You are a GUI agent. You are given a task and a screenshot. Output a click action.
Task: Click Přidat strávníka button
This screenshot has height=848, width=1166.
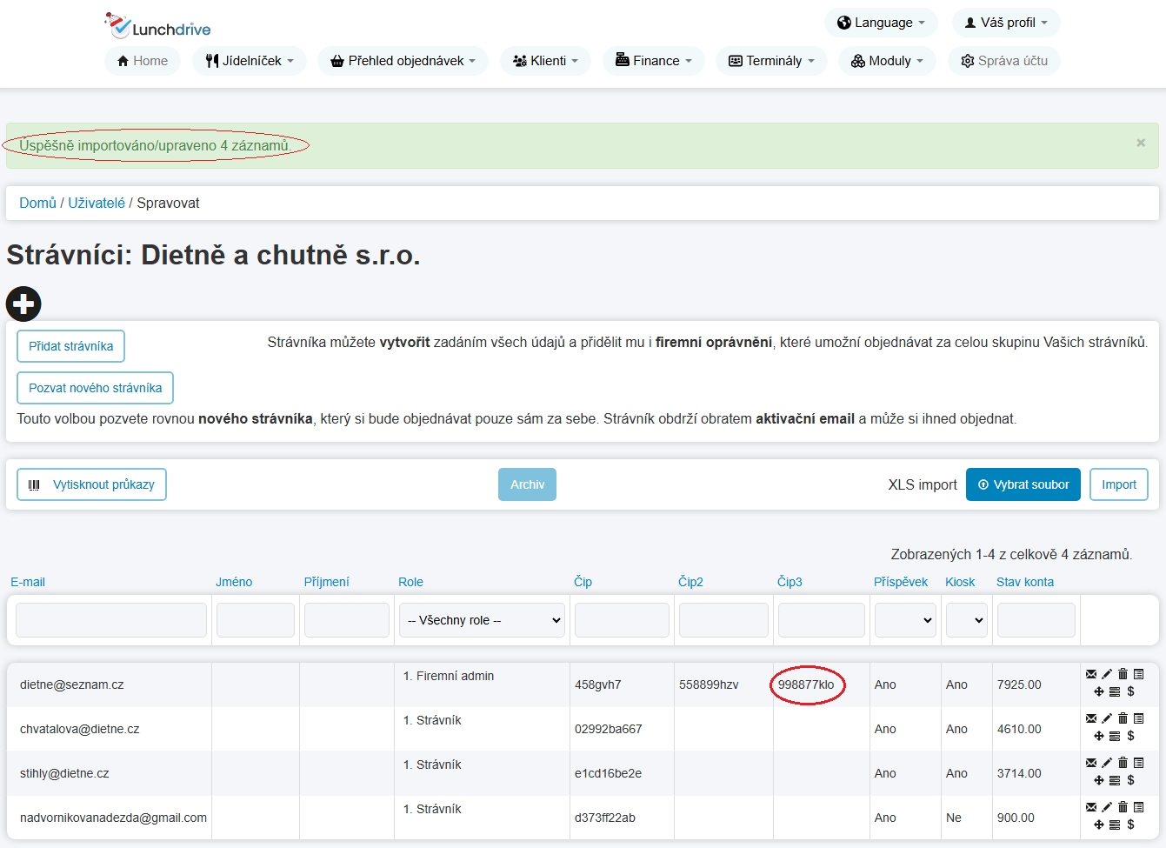pos(71,346)
